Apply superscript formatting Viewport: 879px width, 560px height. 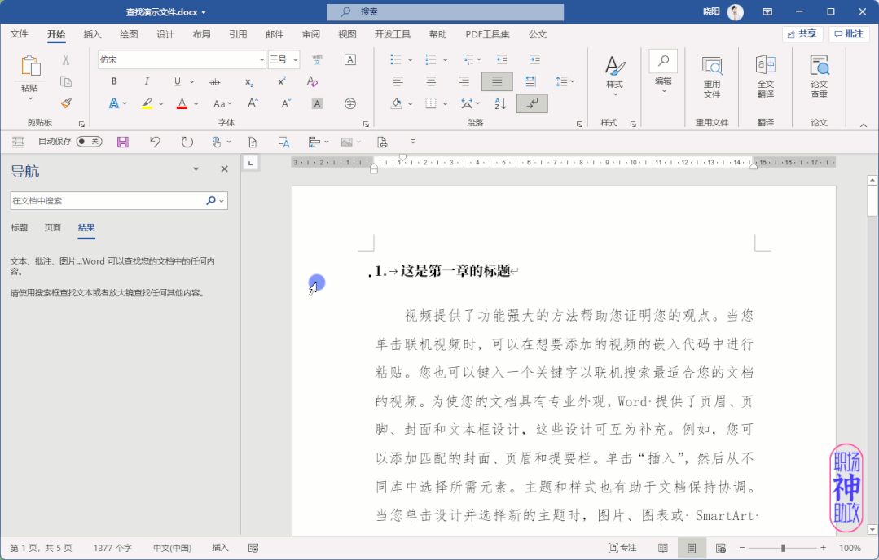[282, 81]
